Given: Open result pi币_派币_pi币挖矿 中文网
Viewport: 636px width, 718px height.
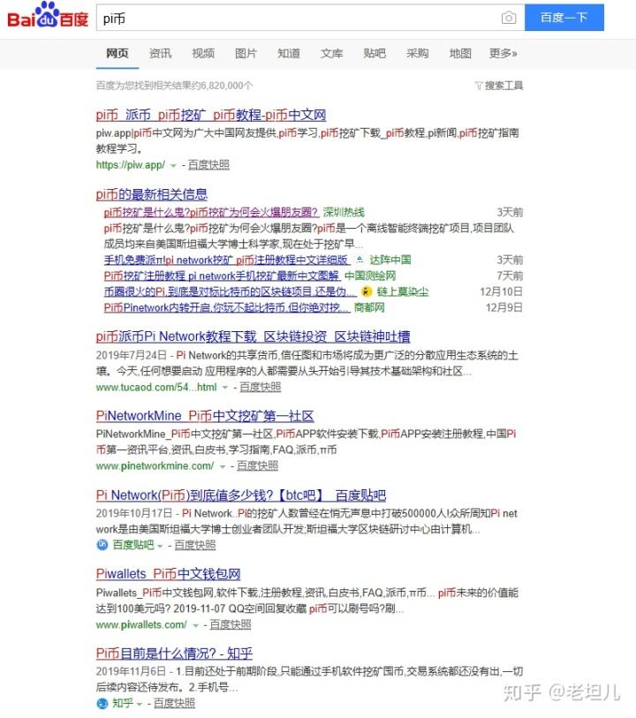Looking at the screenshot, I should click(211, 115).
